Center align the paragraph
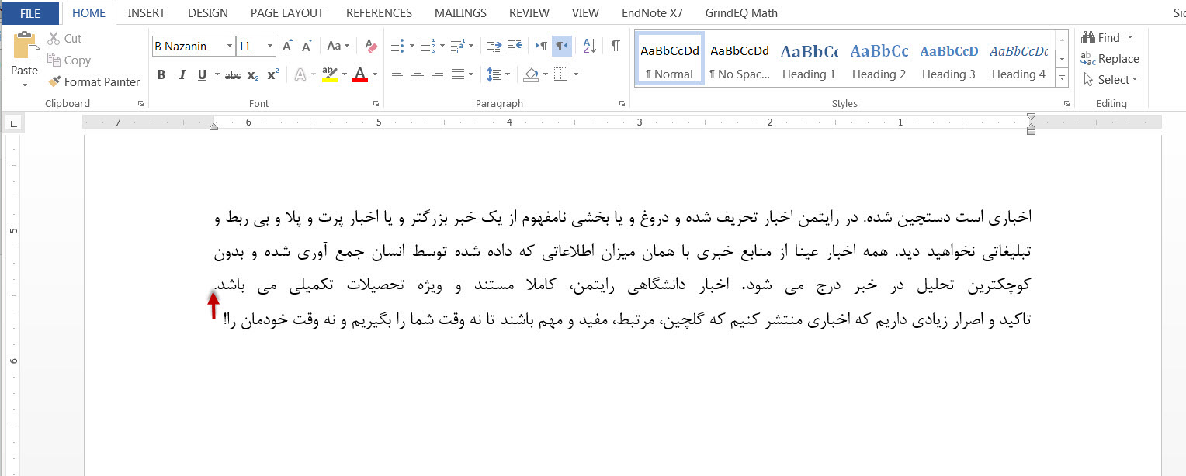This screenshot has height=476, width=1186. [418, 75]
